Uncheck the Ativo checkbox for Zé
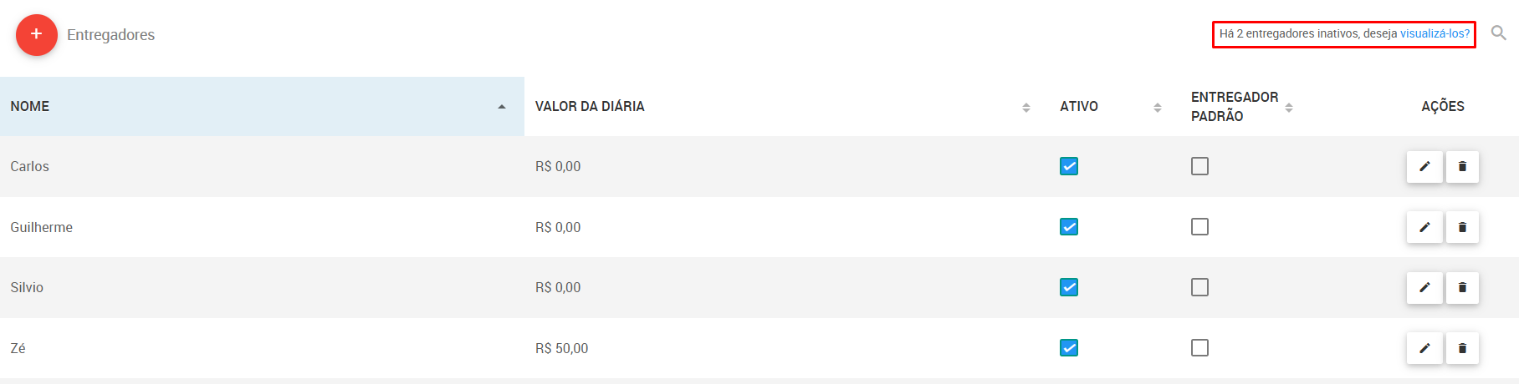Image resolution: width=1519 pixels, height=384 pixels. pyautogui.click(x=1069, y=348)
